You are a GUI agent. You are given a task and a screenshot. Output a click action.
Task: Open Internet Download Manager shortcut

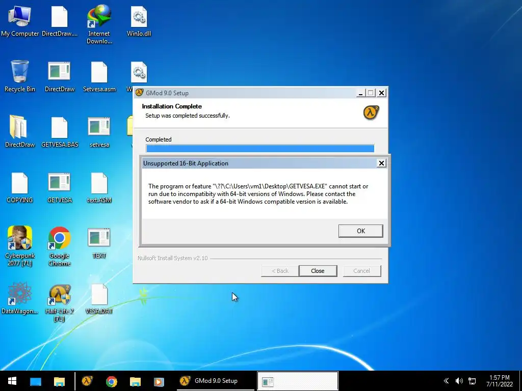99,24
